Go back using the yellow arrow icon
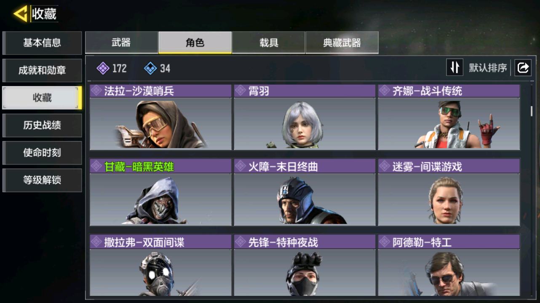The width and height of the screenshot is (540, 303). (20, 14)
